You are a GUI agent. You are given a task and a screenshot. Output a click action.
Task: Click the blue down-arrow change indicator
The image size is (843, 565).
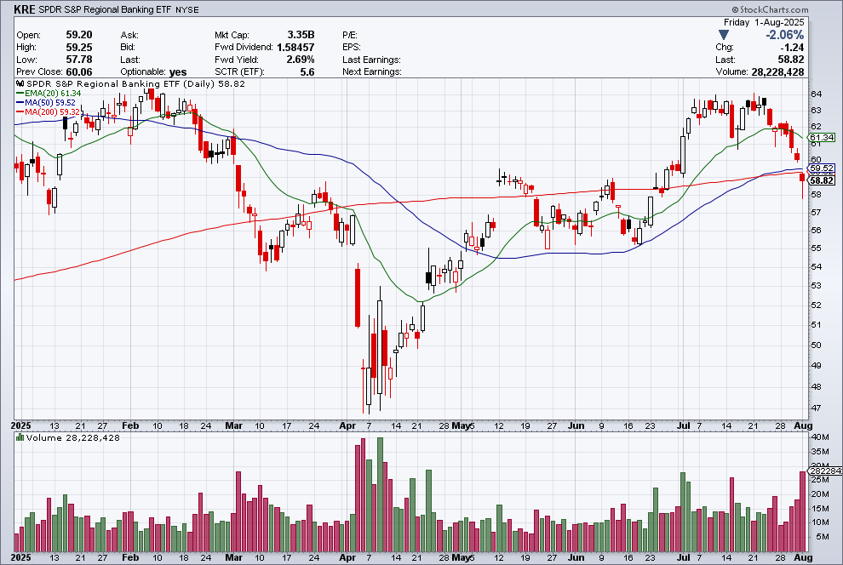[x=724, y=35]
